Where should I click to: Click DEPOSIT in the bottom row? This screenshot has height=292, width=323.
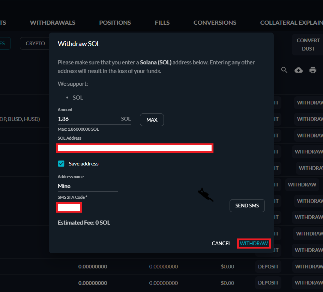[x=268, y=283]
